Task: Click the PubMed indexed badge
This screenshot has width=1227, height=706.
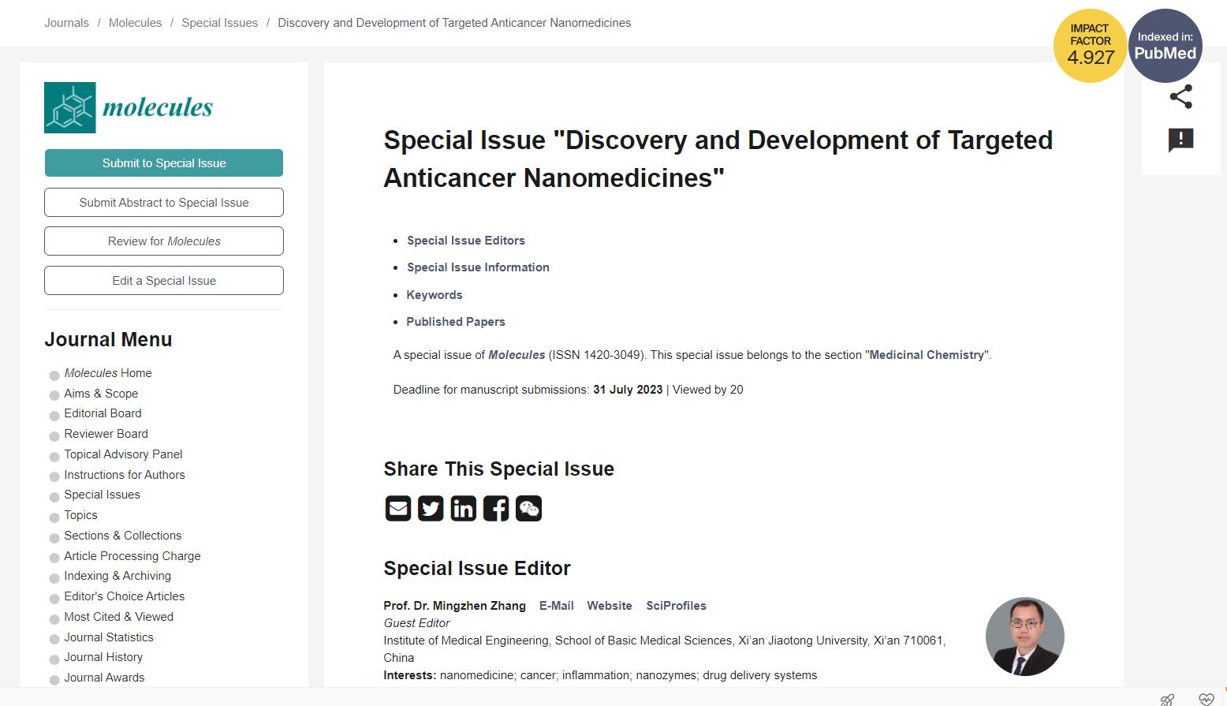Action: (1165, 46)
